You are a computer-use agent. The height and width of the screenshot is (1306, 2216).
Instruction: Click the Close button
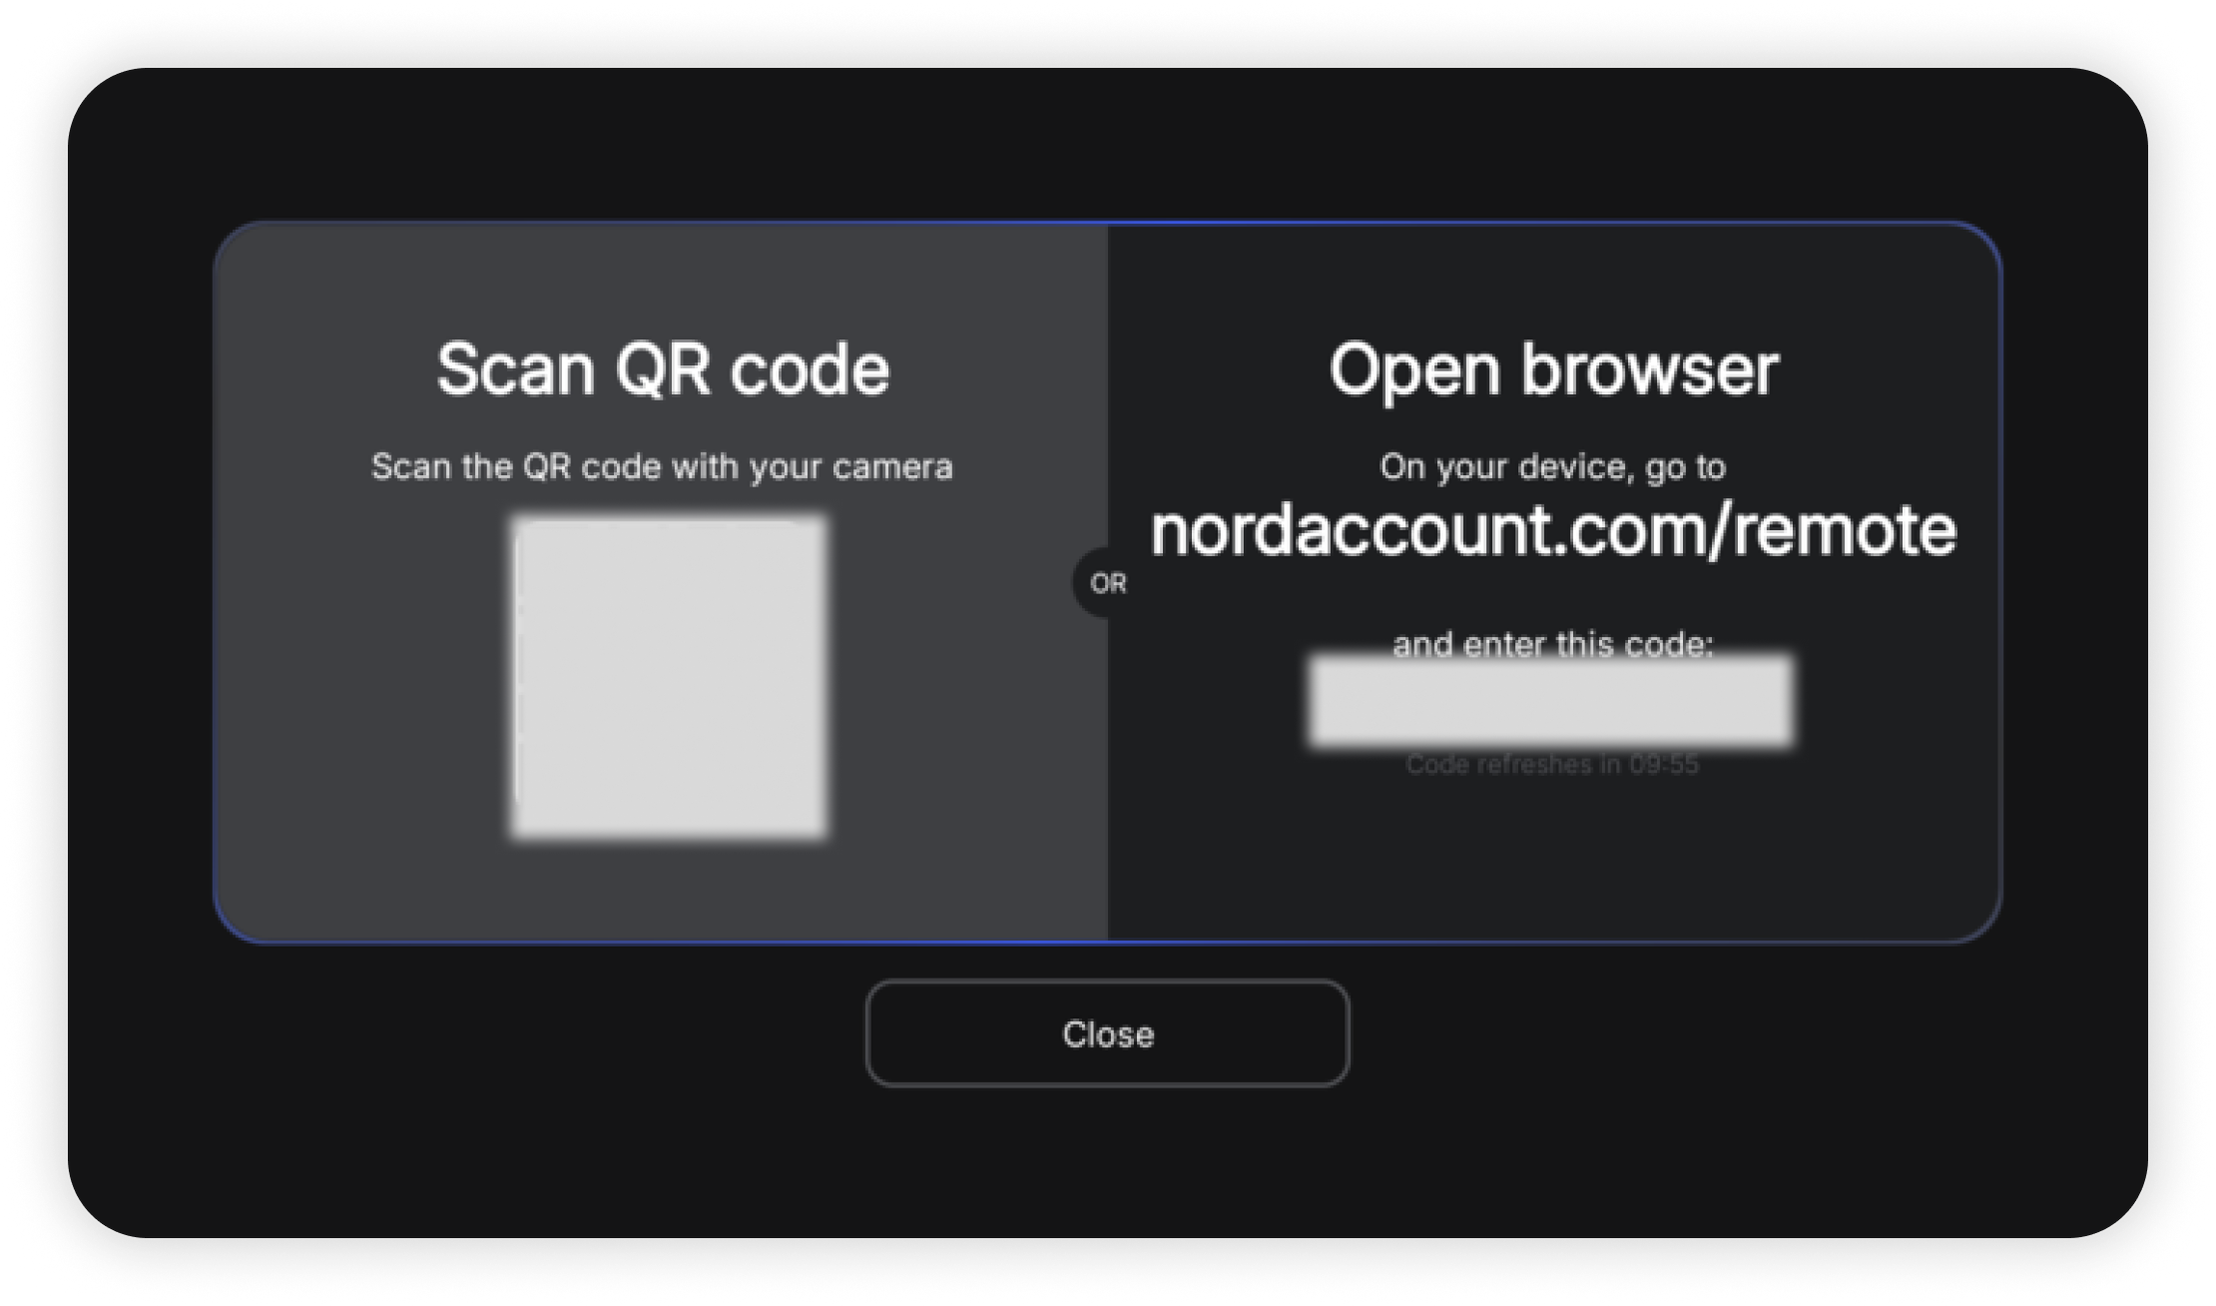click(1107, 1033)
